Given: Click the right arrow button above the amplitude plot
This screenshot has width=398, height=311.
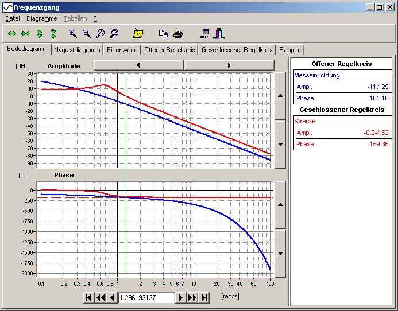Looking at the screenshot, I should pyautogui.click(x=229, y=65).
